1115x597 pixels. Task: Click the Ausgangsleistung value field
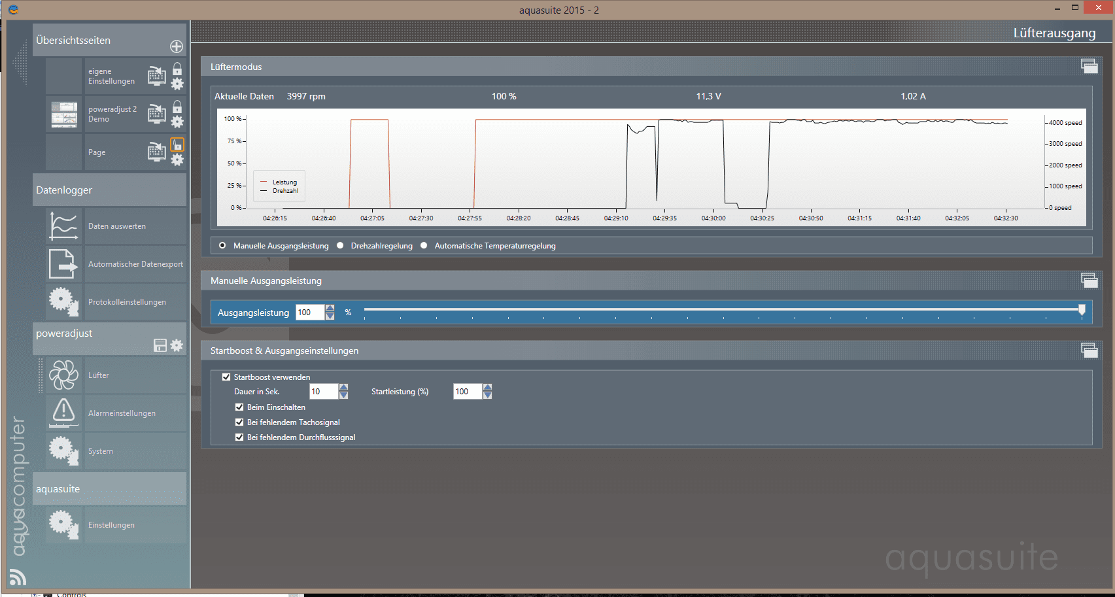click(310, 313)
